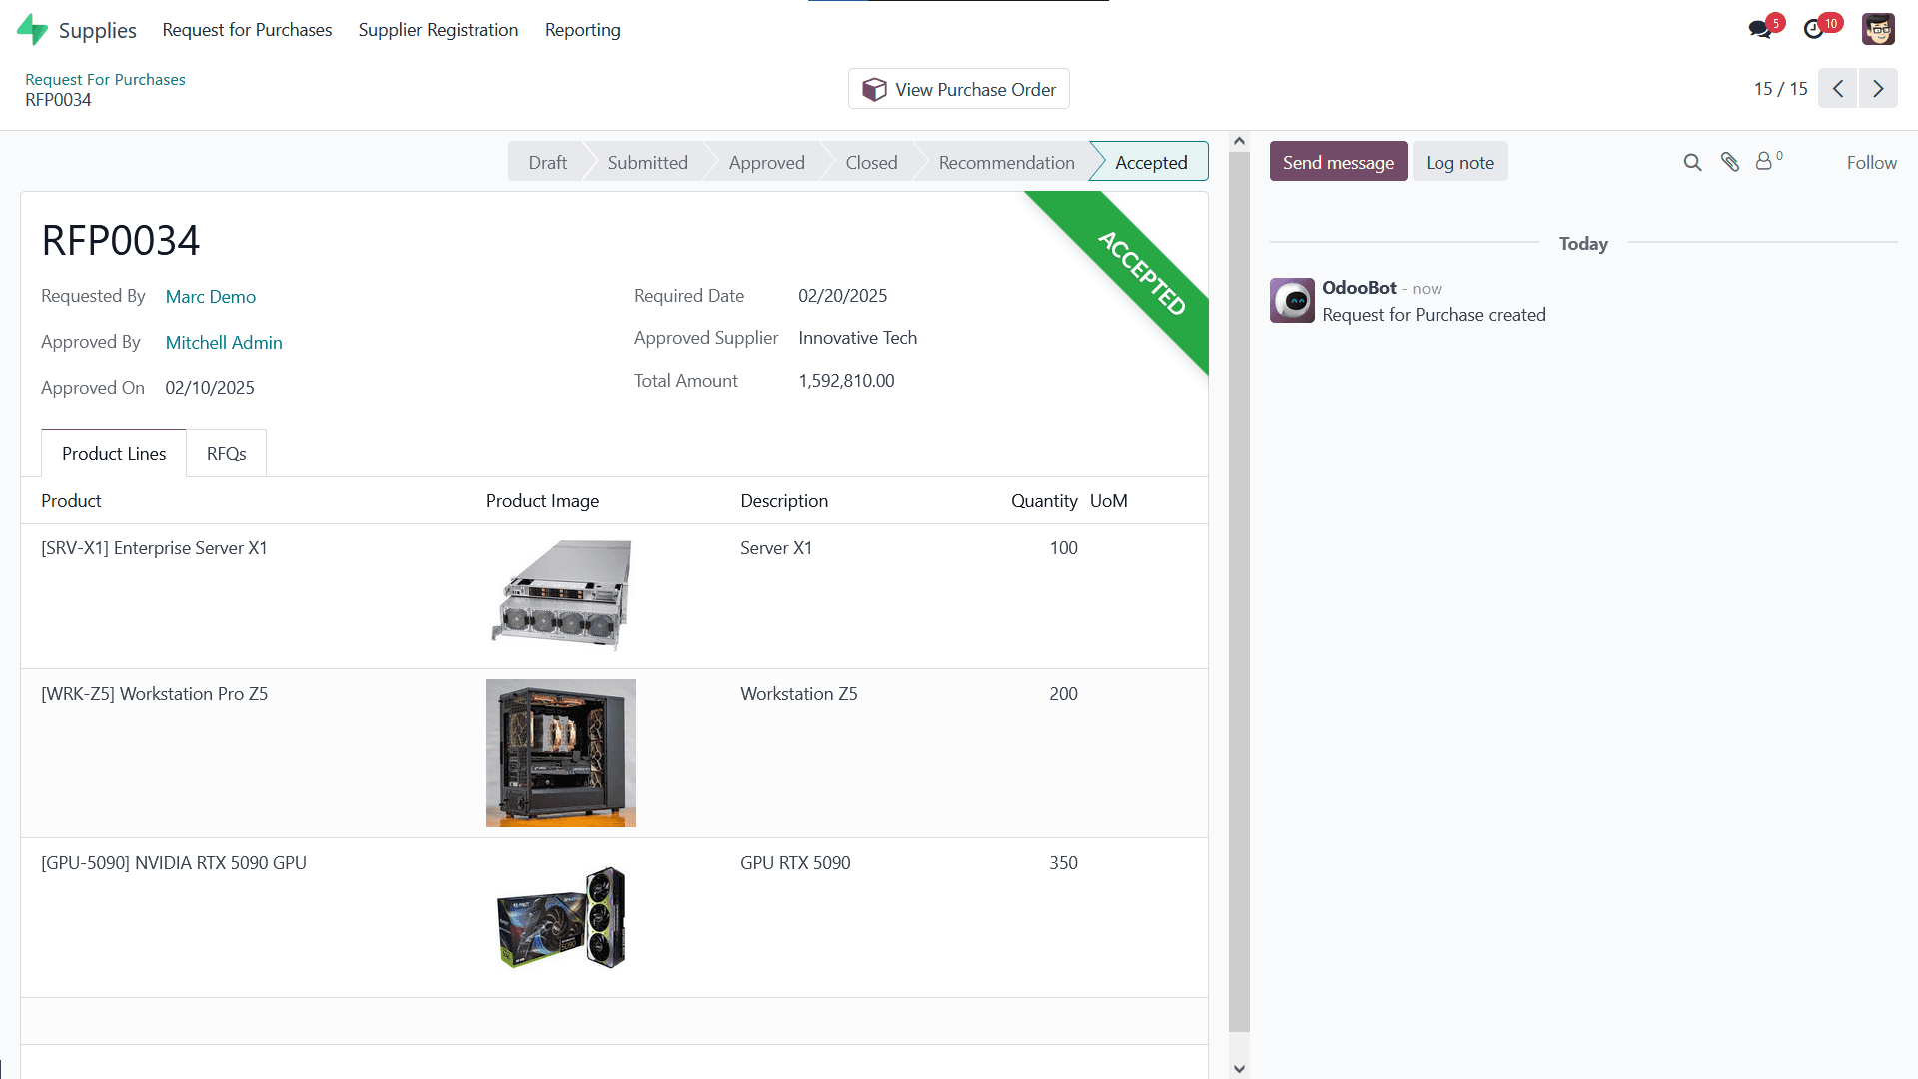Go to the previous record arrow
The height and width of the screenshot is (1079, 1918).
click(x=1838, y=88)
